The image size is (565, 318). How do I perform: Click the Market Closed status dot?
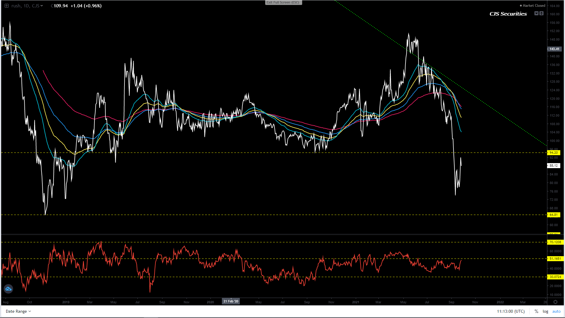click(521, 6)
